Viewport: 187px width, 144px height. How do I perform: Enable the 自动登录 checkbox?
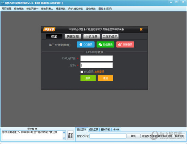click(82, 72)
